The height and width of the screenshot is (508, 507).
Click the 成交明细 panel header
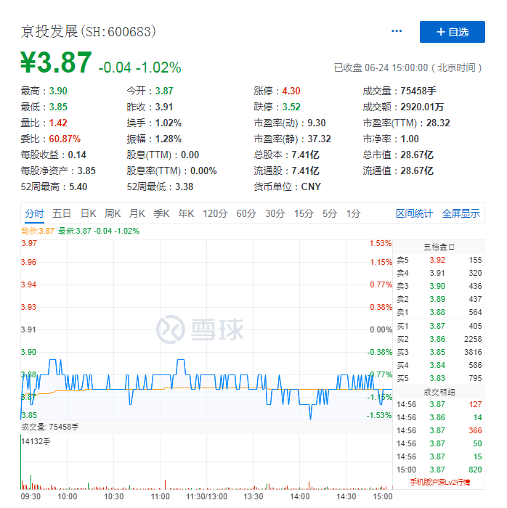coord(439,393)
